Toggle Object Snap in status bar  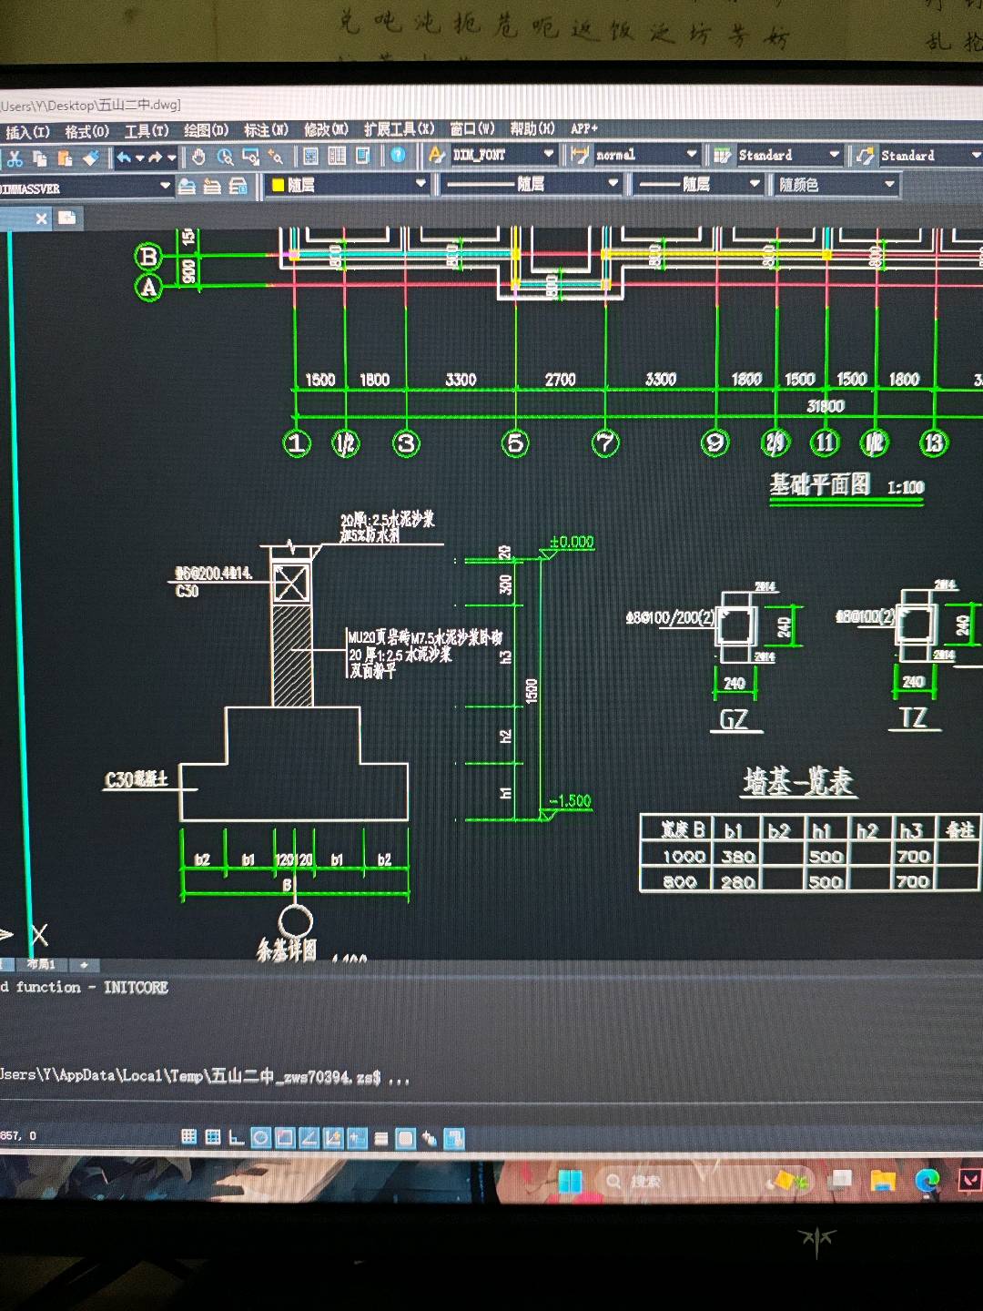click(285, 1137)
